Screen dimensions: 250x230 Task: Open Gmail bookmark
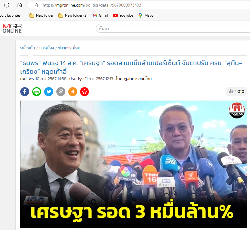(x=100, y=15)
